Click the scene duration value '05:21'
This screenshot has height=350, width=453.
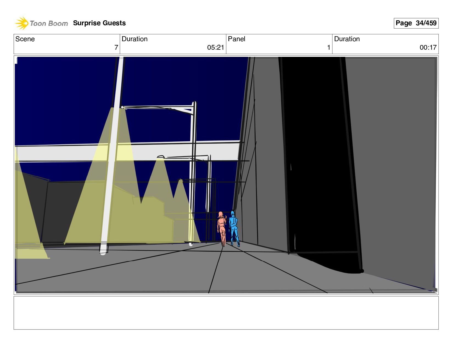[x=216, y=47]
